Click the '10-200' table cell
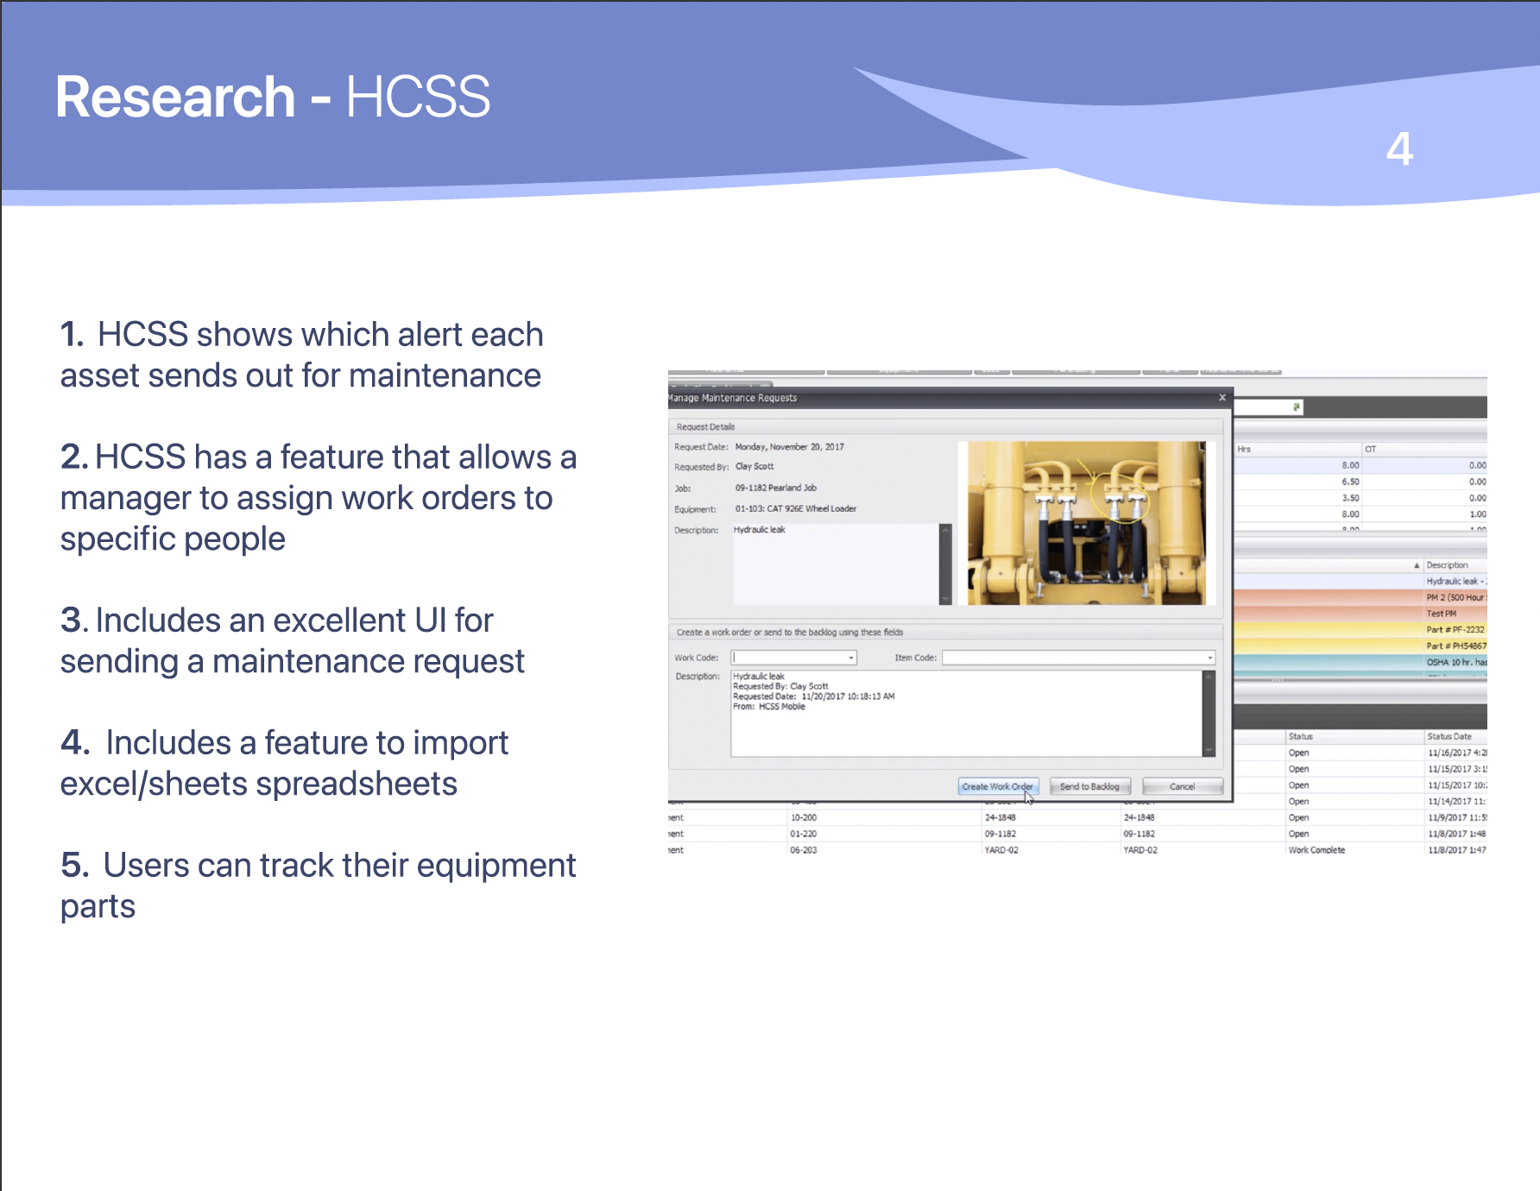This screenshot has height=1191, width=1540. (804, 817)
